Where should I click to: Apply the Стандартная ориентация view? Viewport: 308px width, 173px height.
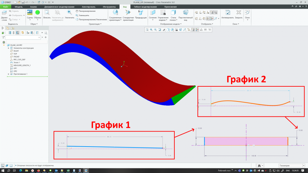[x=128, y=15]
